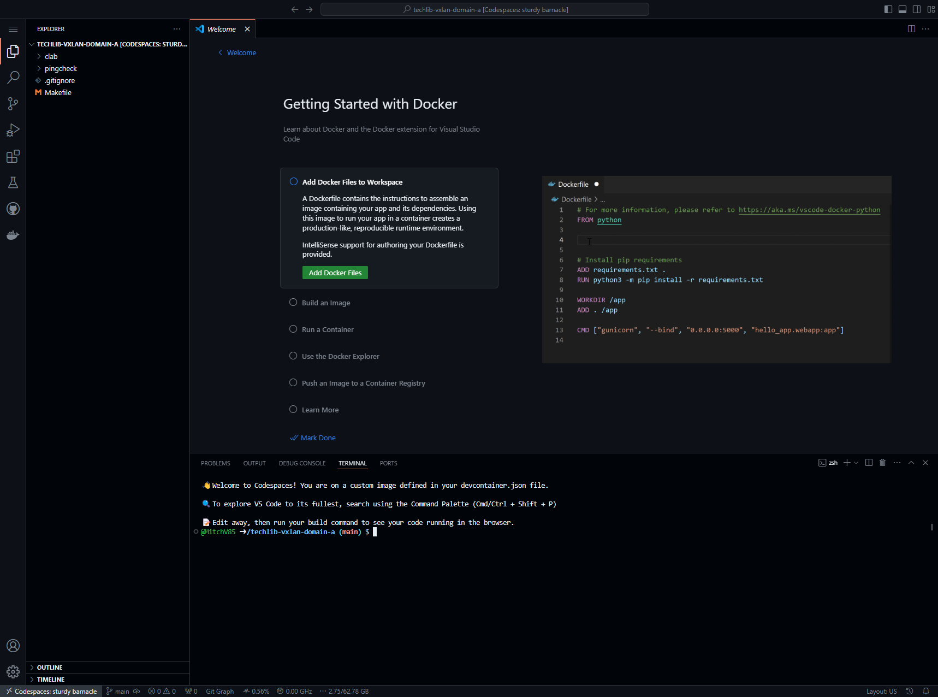Open the notifications bell in the status bar
This screenshot has height=697, width=938.
pos(926,691)
